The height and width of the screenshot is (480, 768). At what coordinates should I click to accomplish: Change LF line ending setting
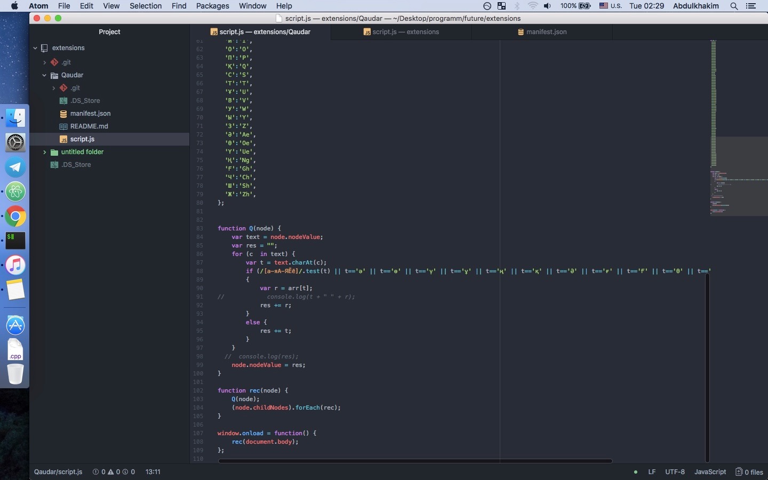(x=652, y=472)
